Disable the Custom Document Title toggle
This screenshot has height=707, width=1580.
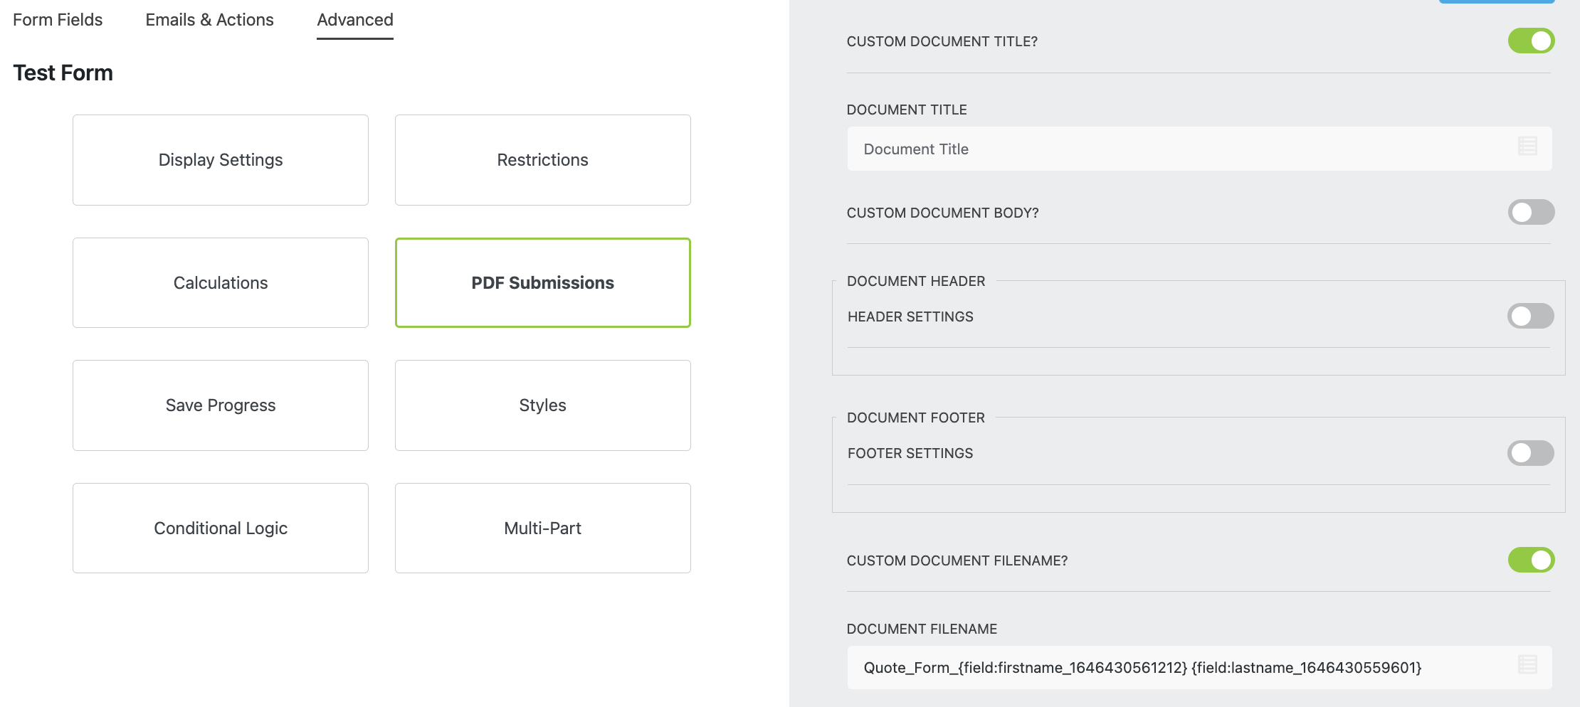click(1532, 41)
